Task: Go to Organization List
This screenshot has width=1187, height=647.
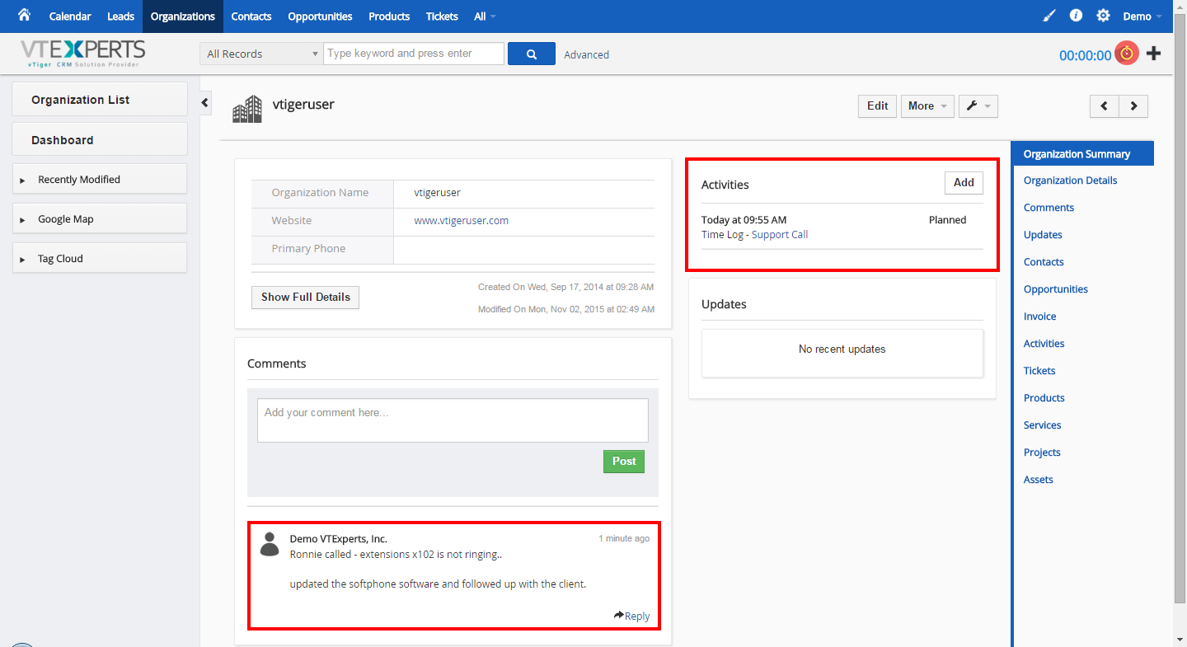Action: point(100,99)
